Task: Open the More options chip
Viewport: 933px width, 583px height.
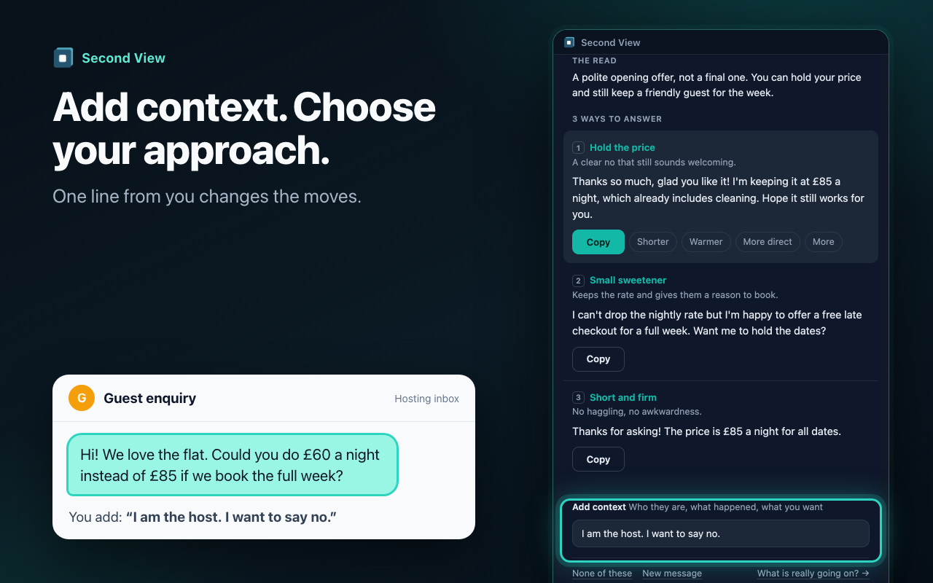Action: click(824, 242)
